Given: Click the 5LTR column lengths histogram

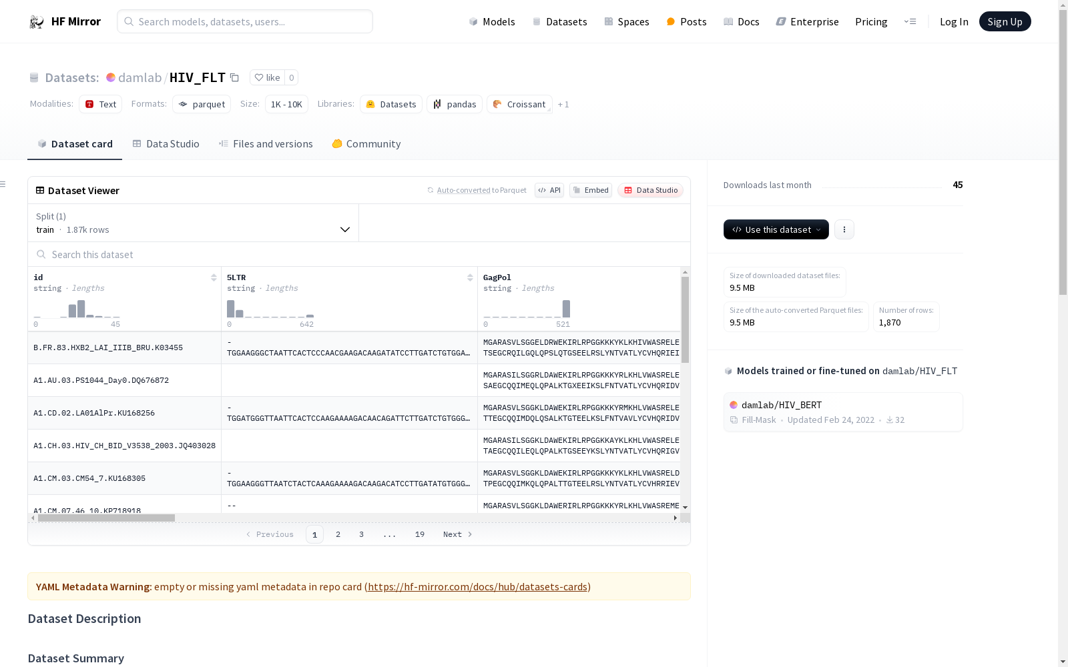Looking at the screenshot, I should pyautogui.click(x=270, y=308).
